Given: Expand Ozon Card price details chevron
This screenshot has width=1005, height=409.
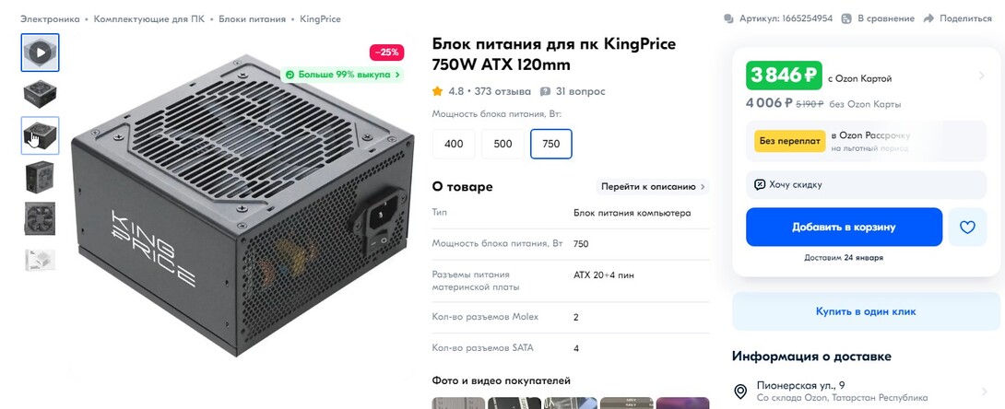Looking at the screenshot, I should pyautogui.click(x=981, y=76).
